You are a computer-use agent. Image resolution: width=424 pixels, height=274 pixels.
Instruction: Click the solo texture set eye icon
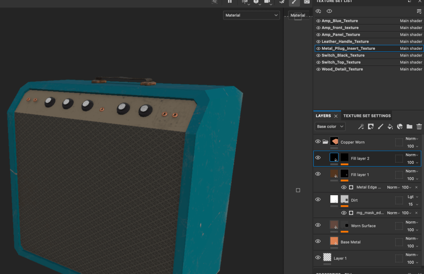(329, 11)
